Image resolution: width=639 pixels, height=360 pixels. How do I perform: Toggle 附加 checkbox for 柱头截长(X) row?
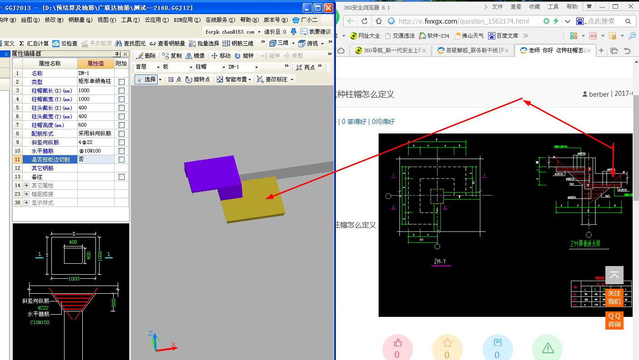click(121, 108)
